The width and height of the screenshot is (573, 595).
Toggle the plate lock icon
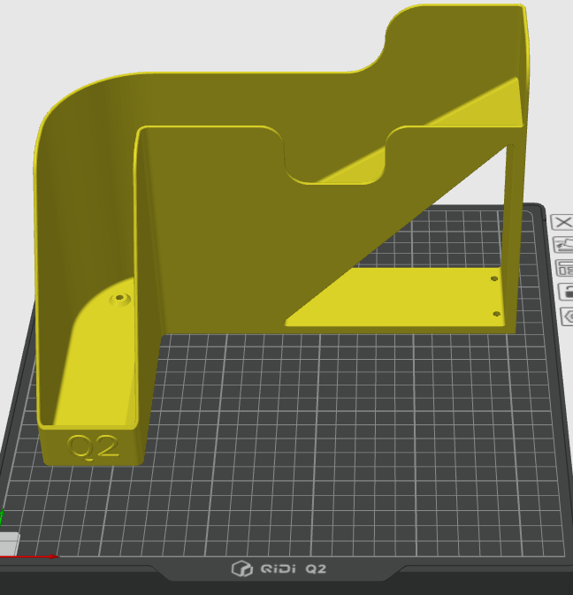(566, 292)
